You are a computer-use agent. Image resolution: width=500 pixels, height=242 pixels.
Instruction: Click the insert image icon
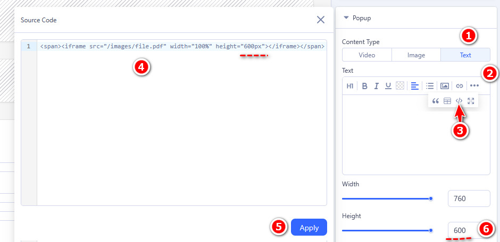coord(445,86)
